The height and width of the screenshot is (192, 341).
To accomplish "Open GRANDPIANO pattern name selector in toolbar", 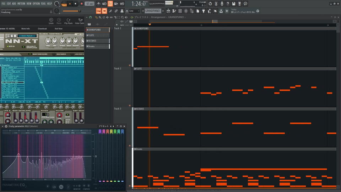I will [153, 11].
